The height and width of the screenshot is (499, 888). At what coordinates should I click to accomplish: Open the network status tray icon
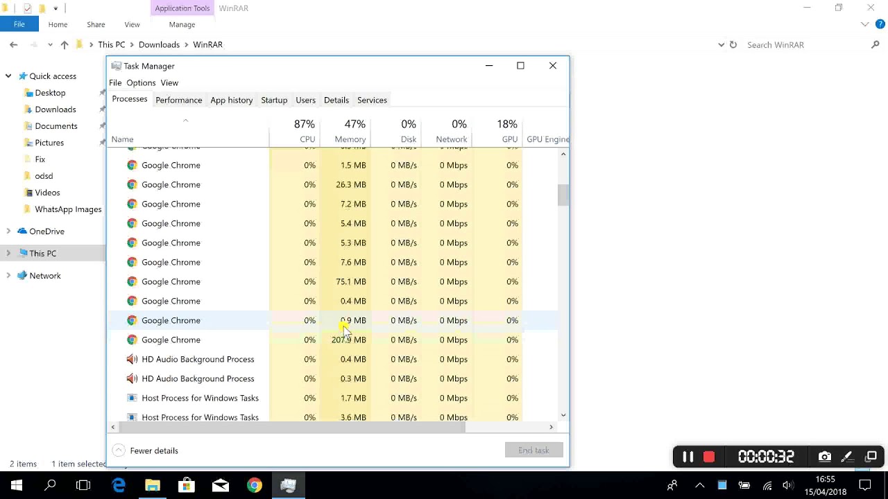coord(767,485)
